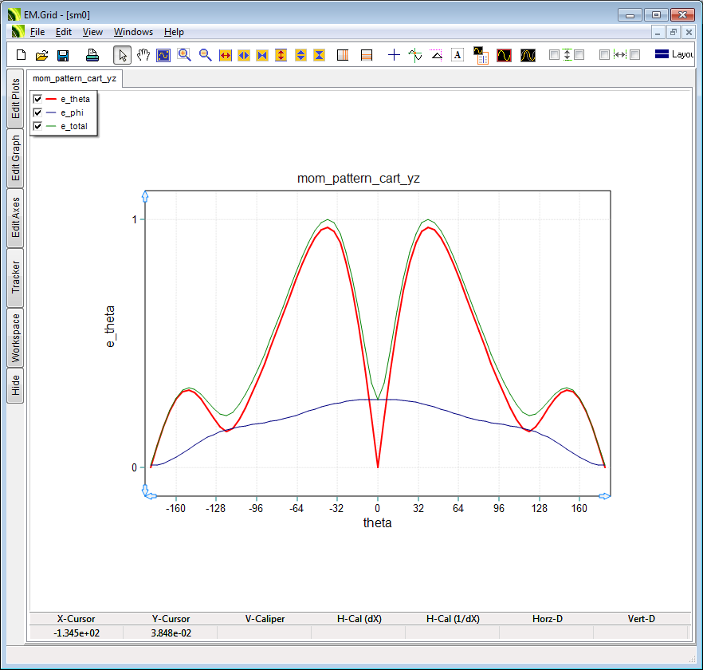Click the zoom out magnifier icon
The width and height of the screenshot is (703, 670).
[x=205, y=55]
